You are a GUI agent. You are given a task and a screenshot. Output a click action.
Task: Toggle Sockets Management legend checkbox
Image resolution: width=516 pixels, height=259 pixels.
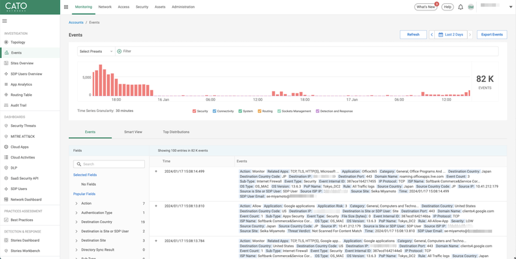(279, 111)
